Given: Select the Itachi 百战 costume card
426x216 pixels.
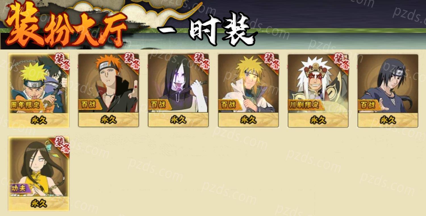Looking at the screenshot, I should 388,90.
